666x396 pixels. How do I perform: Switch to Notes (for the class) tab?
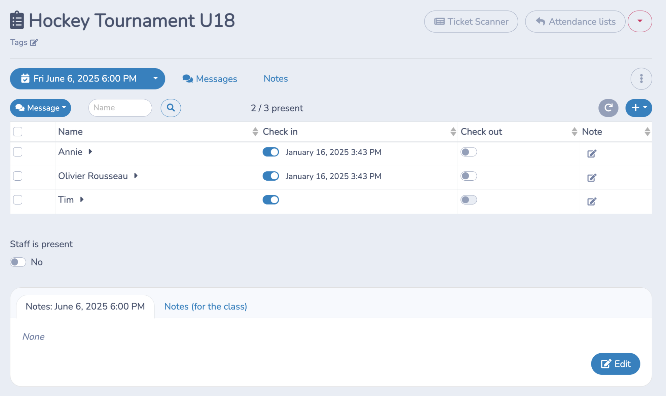coord(206,307)
